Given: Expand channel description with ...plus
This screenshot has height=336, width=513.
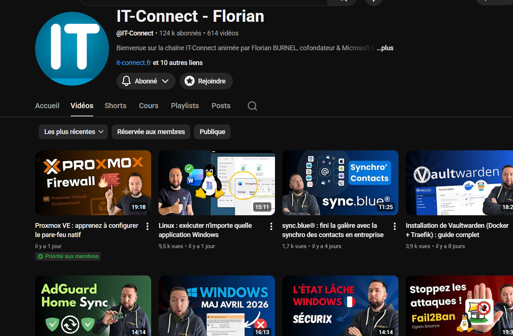Looking at the screenshot, I should (x=385, y=48).
